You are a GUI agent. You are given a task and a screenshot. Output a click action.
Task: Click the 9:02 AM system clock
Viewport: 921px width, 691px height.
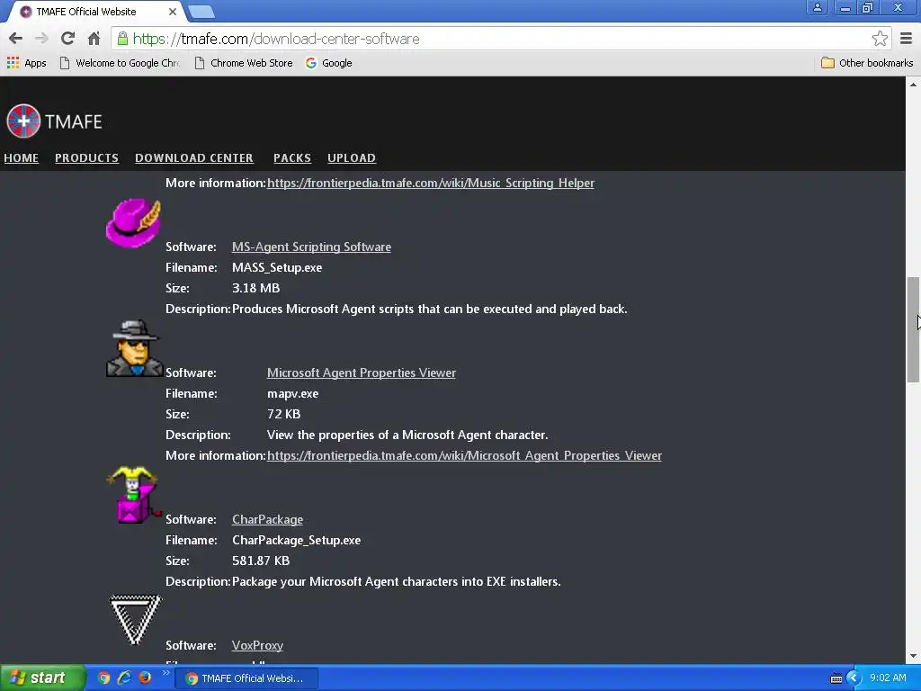coord(888,678)
